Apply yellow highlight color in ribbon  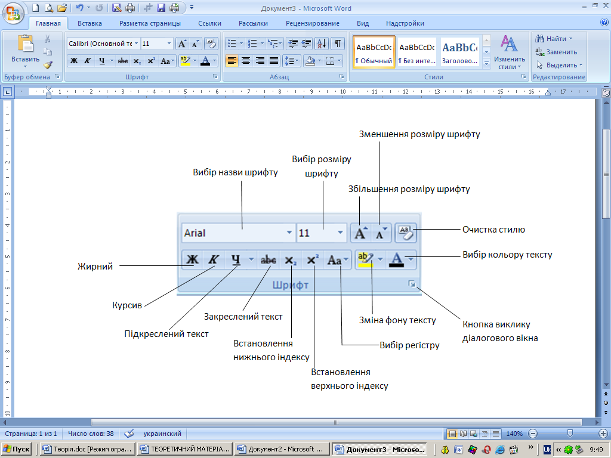tap(186, 61)
